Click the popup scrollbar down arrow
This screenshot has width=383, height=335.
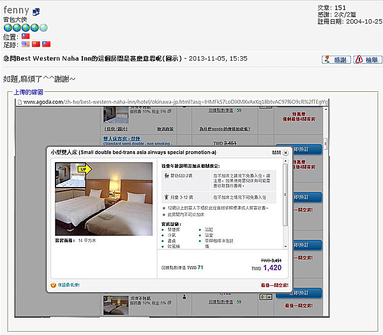(285, 246)
